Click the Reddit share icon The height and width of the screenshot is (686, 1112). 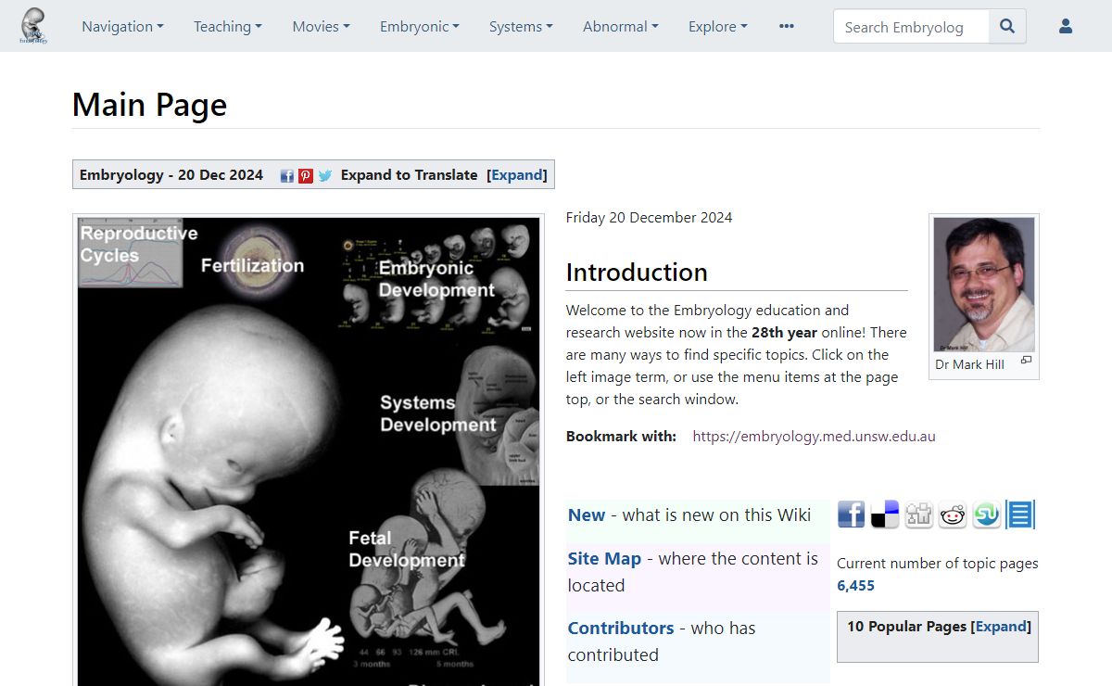[953, 514]
